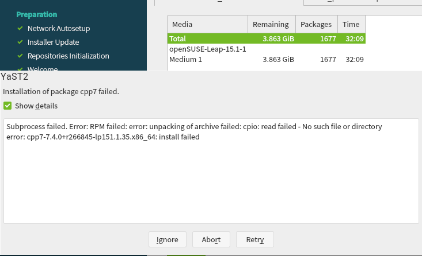Select the Network Autosetup step
This screenshot has width=422, height=256.
58,29
